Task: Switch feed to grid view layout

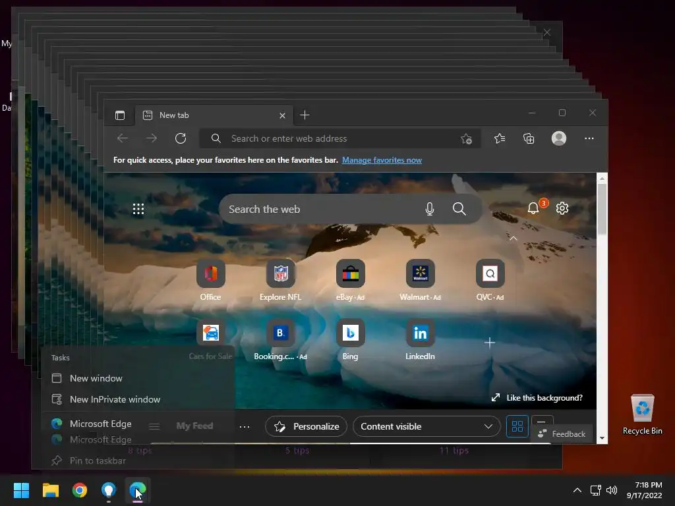Action: [x=517, y=426]
